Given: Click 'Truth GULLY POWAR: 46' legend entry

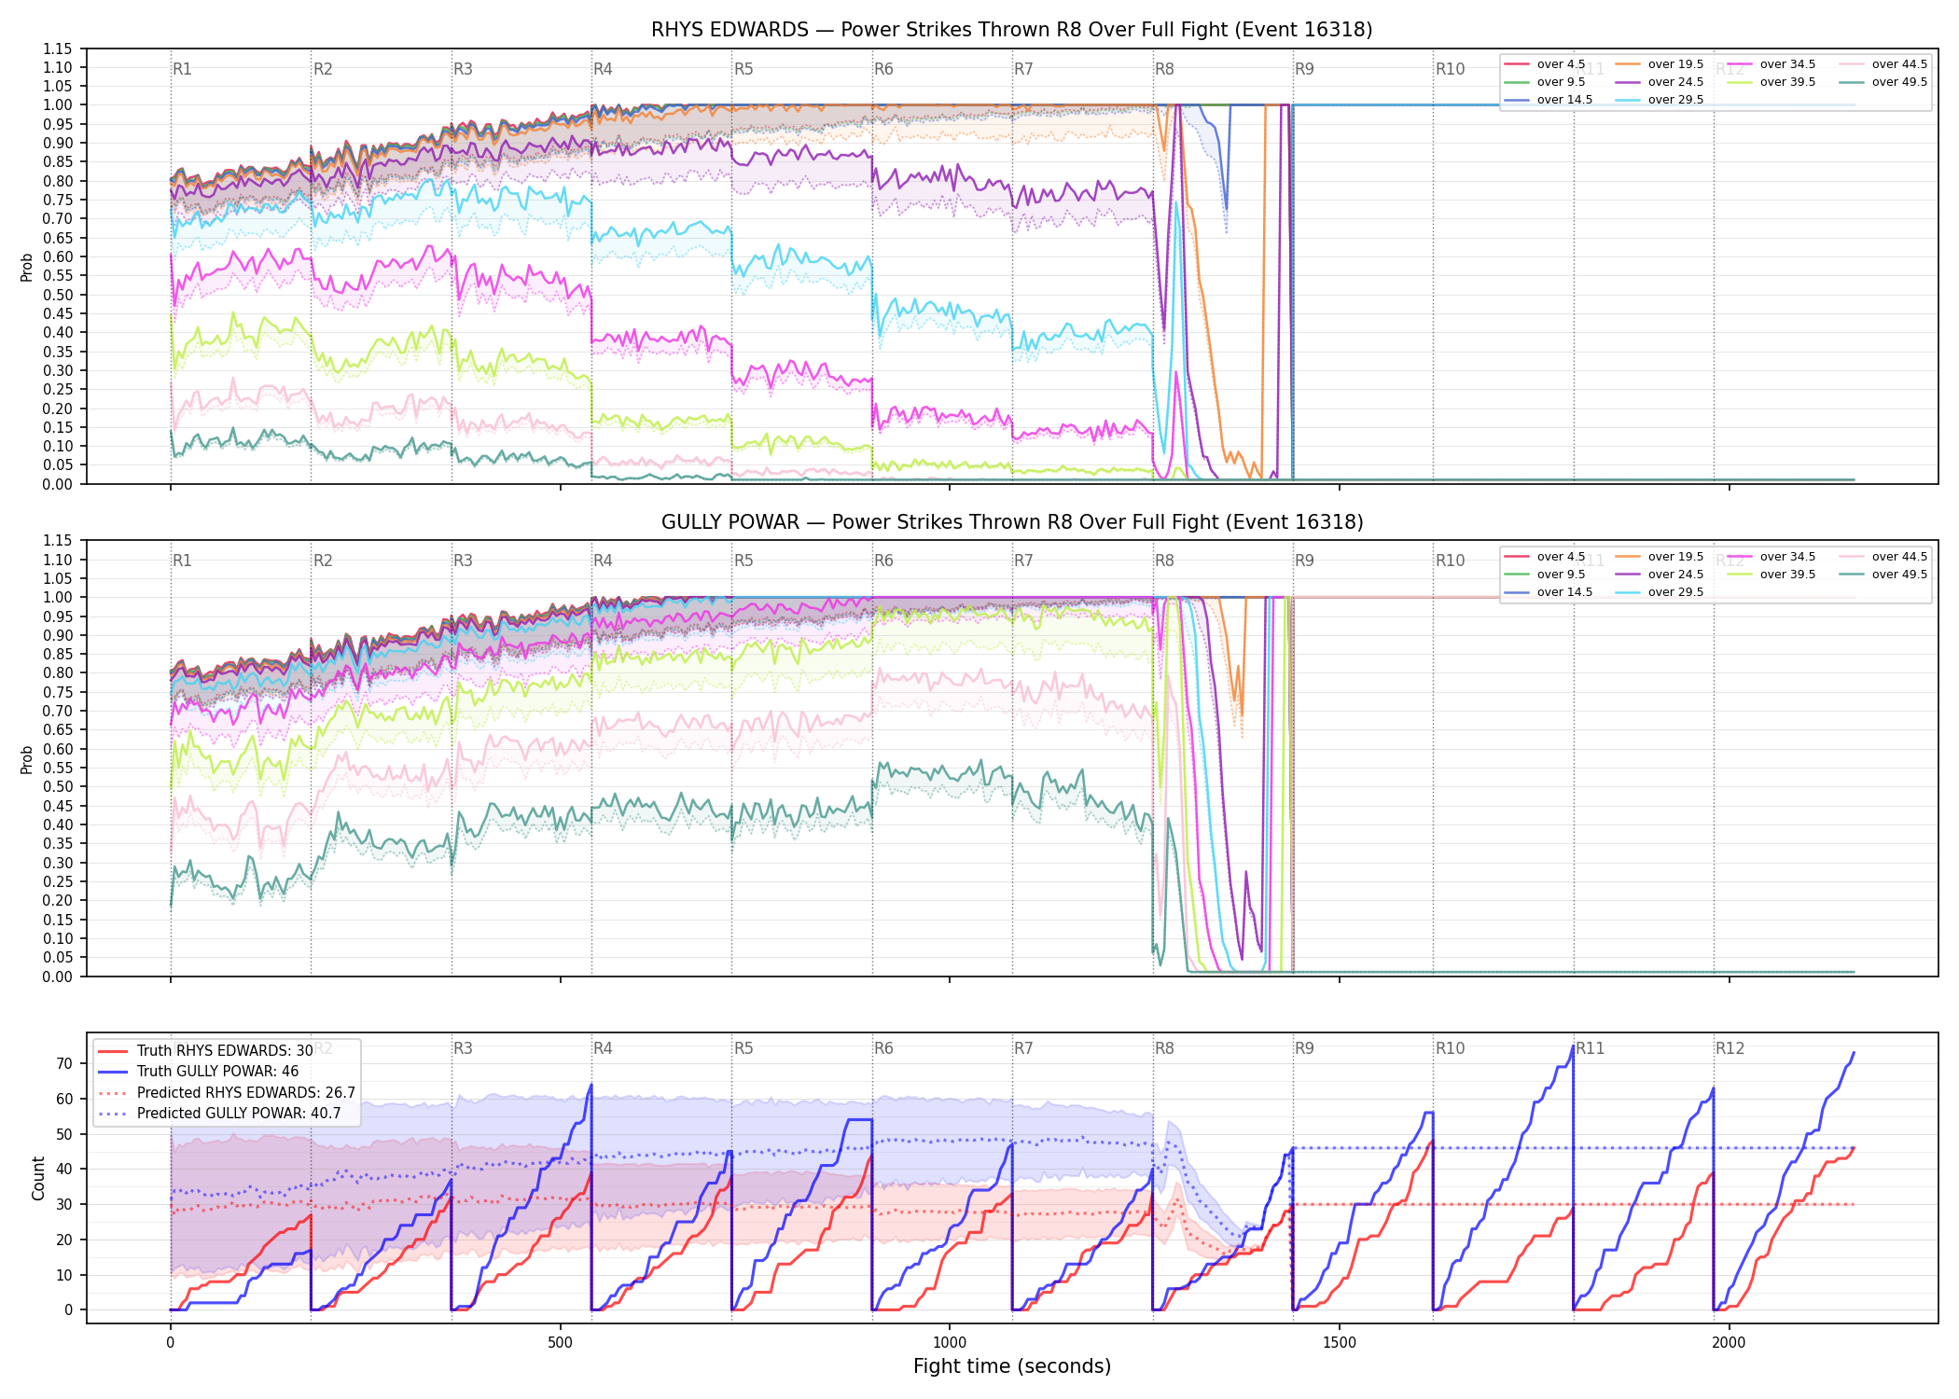Looking at the screenshot, I should (198, 1071).
